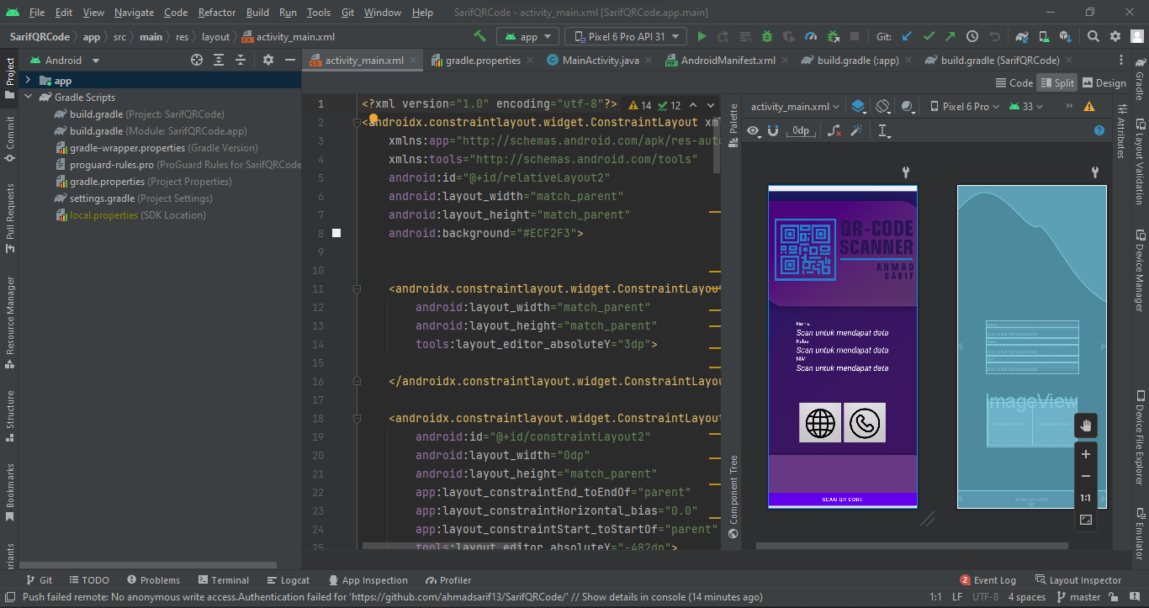The image size is (1149, 608).
Task: Open Search Everywhere magnifier icon
Action: pyautogui.click(x=1093, y=36)
